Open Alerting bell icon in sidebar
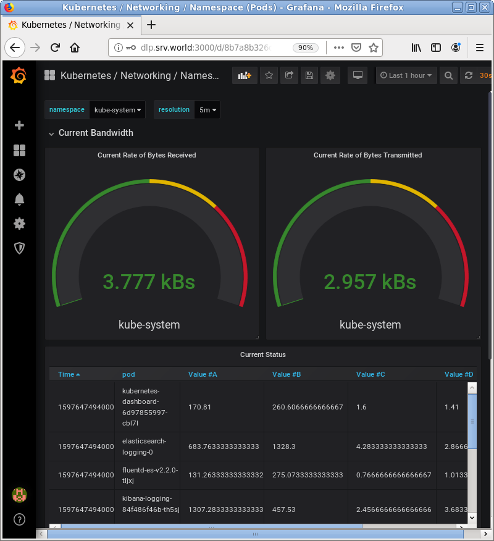This screenshot has height=541, width=494. [19, 199]
